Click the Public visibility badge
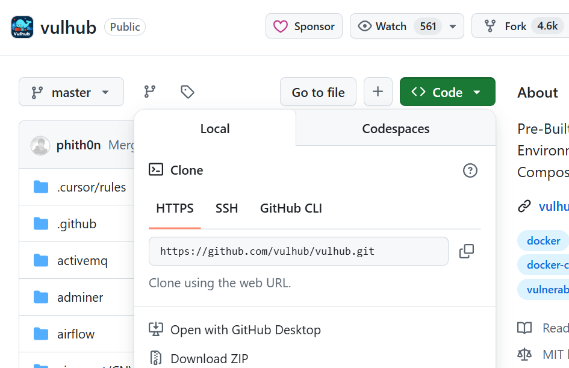Screen dimensions: 569x368 (x=125, y=27)
